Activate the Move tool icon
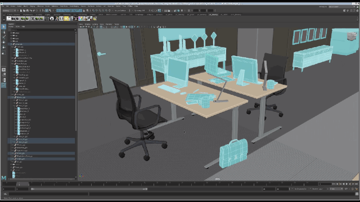This screenshot has height=202, width=360. tap(3, 43)
